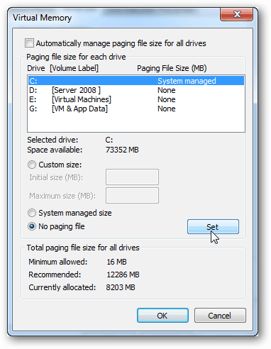Enable automatically manage paging file size checkbox
271x349 pixels.
click(x=29, y=43)
